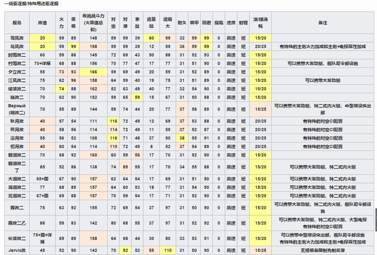The image size is (377, 255).
Task: Click the 对空 column header
Action: click(x=113, y=23)
